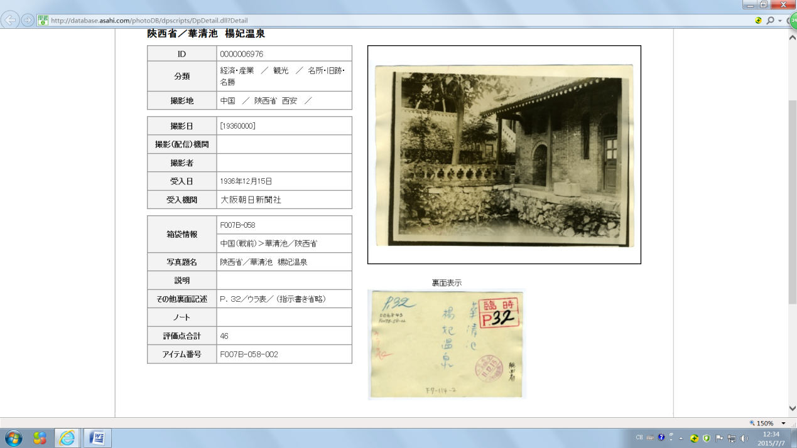Click the address bar URL field

pyautogui.click(x=377, y=20)
